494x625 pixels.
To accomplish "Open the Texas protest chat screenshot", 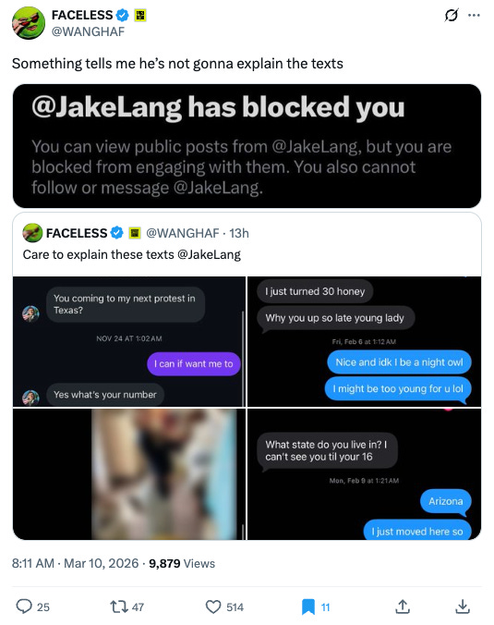I will tap(129, 341).
